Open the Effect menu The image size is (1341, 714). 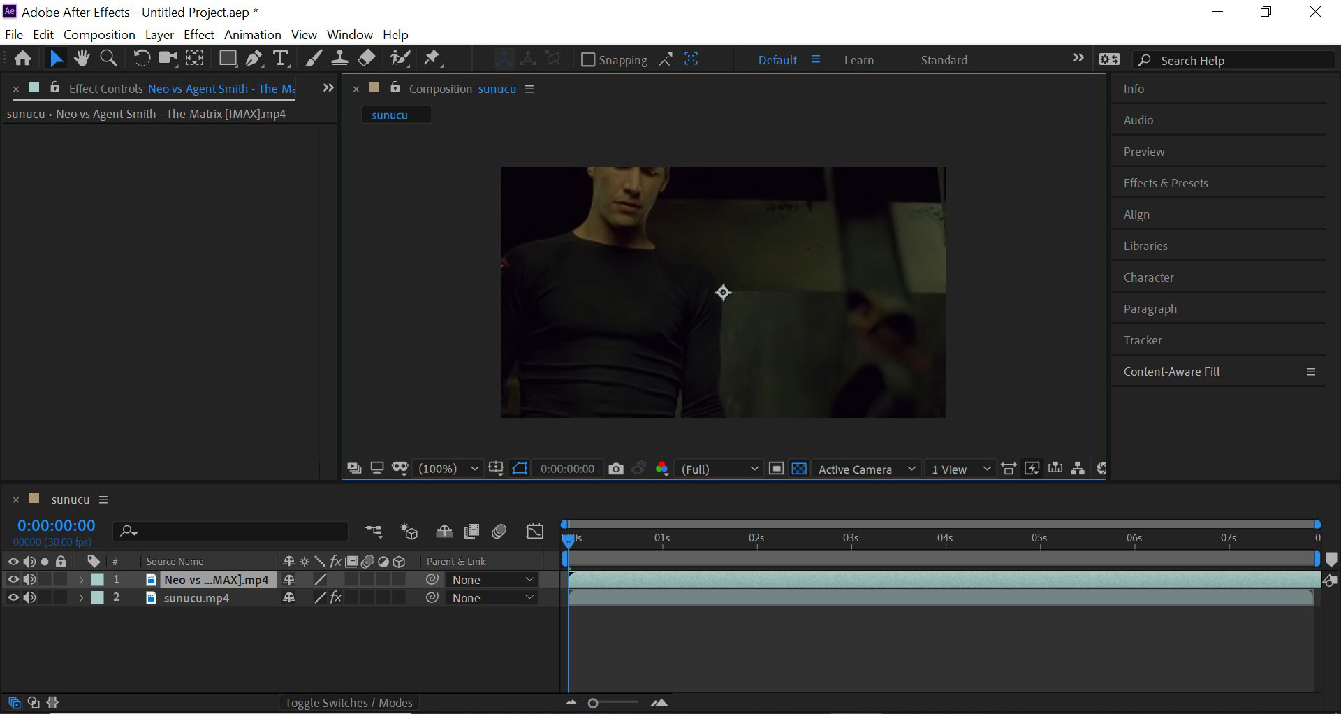click(199, 34)
